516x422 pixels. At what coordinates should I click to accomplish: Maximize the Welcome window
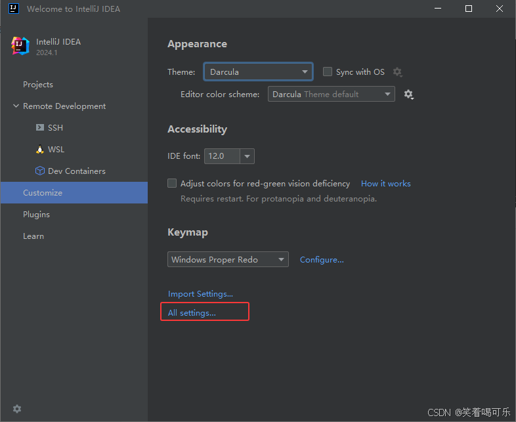click(x=469, y=9)
